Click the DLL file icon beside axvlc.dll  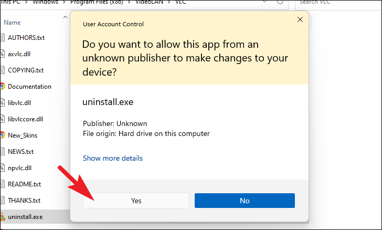coord(2,54)
